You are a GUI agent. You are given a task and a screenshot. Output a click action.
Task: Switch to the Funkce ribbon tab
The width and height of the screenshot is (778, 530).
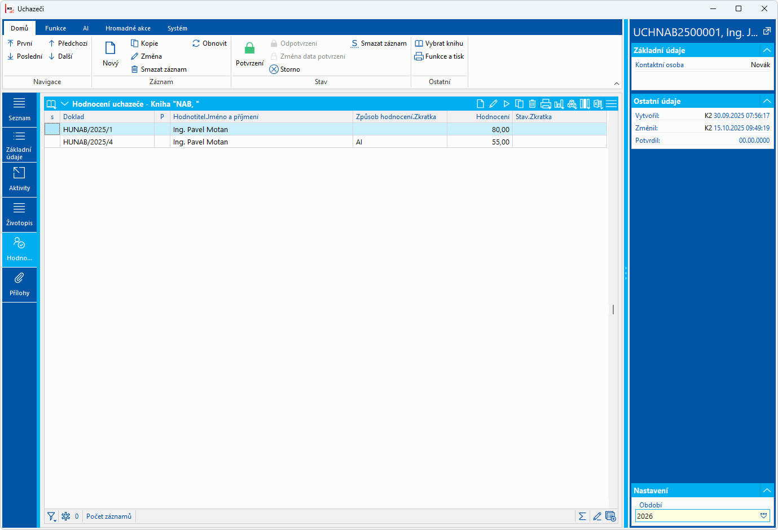[55, 28]
